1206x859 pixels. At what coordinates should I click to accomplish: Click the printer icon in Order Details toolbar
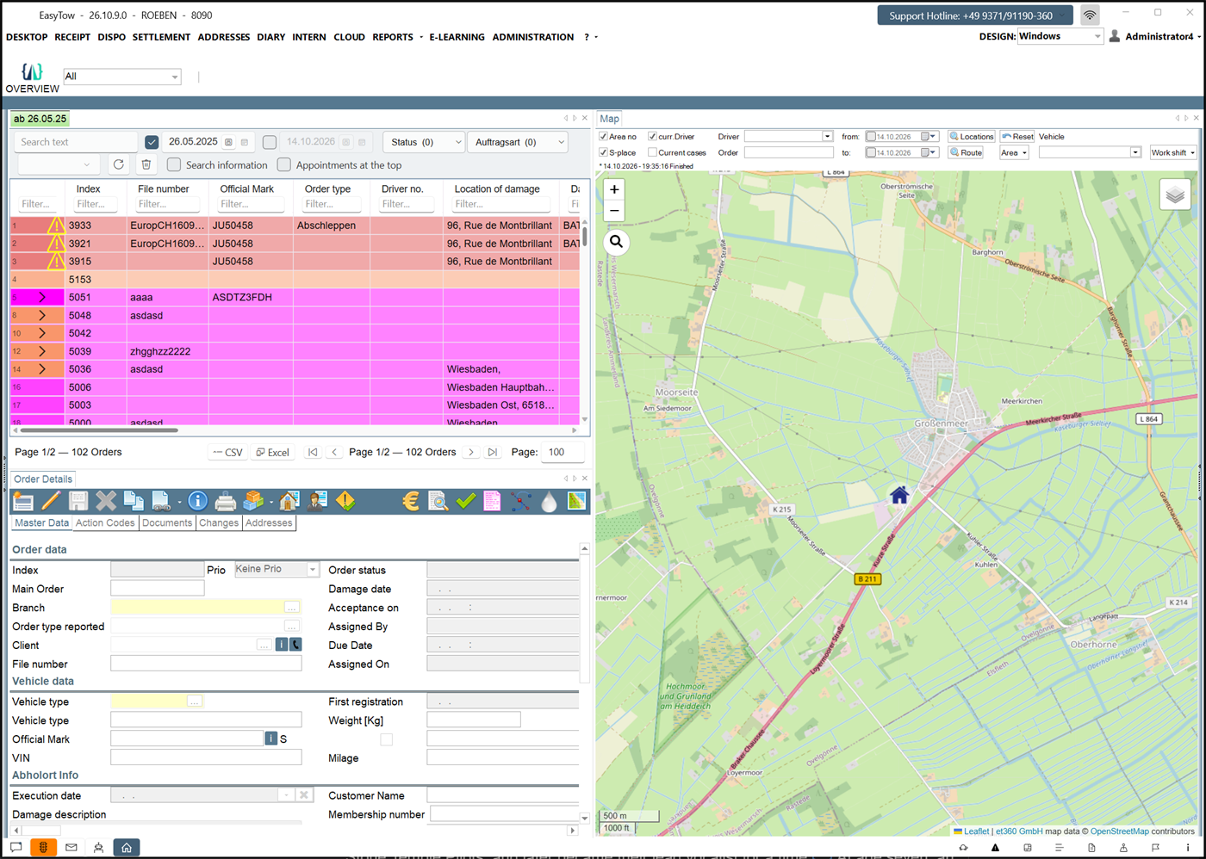click(x=226, y=501)
